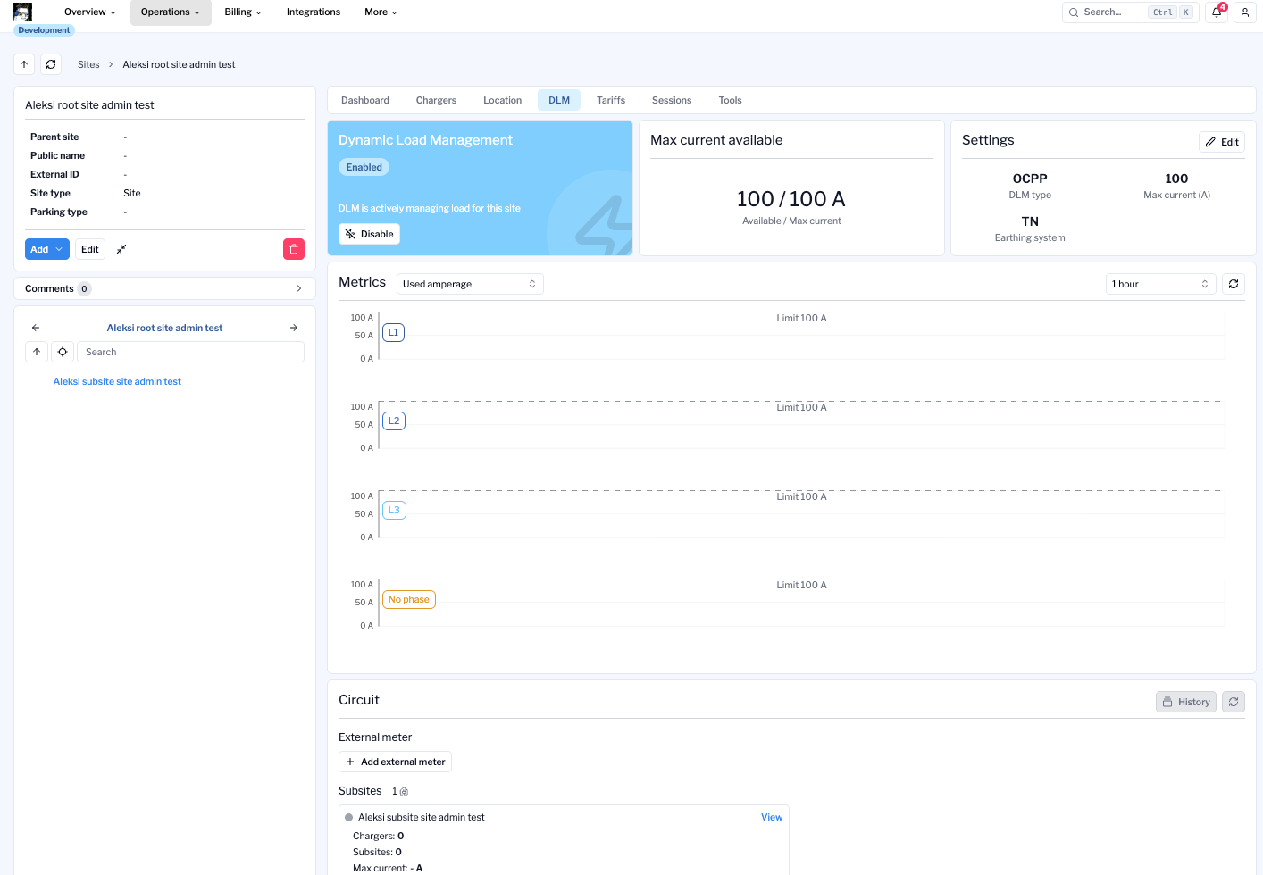This screenshot has width=1263, height=875.
Task: Click the red delete site trash icon
Action: [x=293, y=249]
